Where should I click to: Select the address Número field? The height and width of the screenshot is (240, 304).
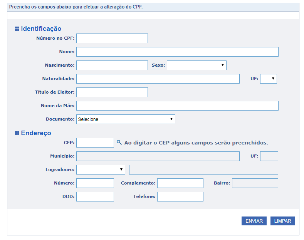click(x=95, y=183)
